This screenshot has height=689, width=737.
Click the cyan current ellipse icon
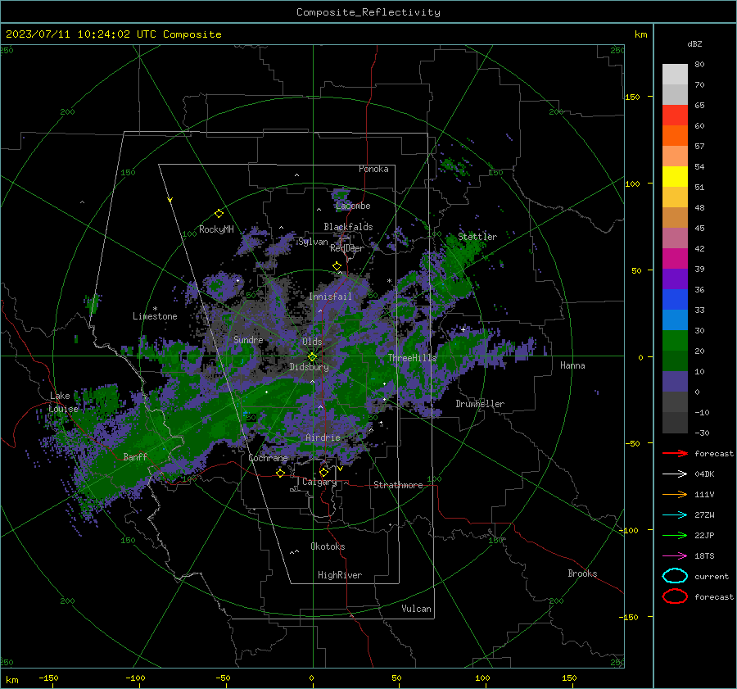pos(675,576)
